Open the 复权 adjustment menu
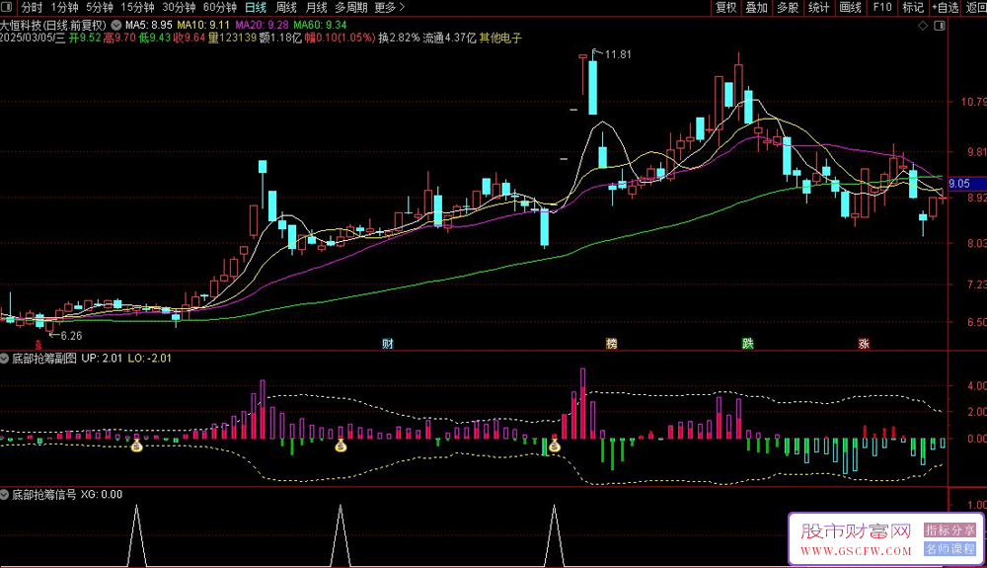Image resolution: width=987 pixels, height=568 pixels. 725,8
